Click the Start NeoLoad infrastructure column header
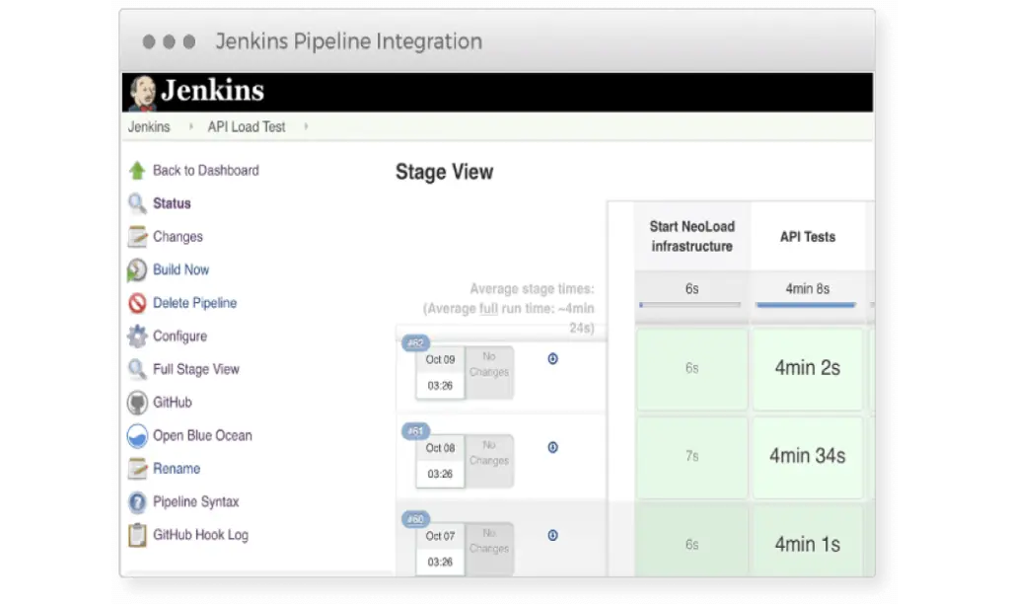Image resolution: width=1010 pixels, height=604 pixels. (691, 236)
